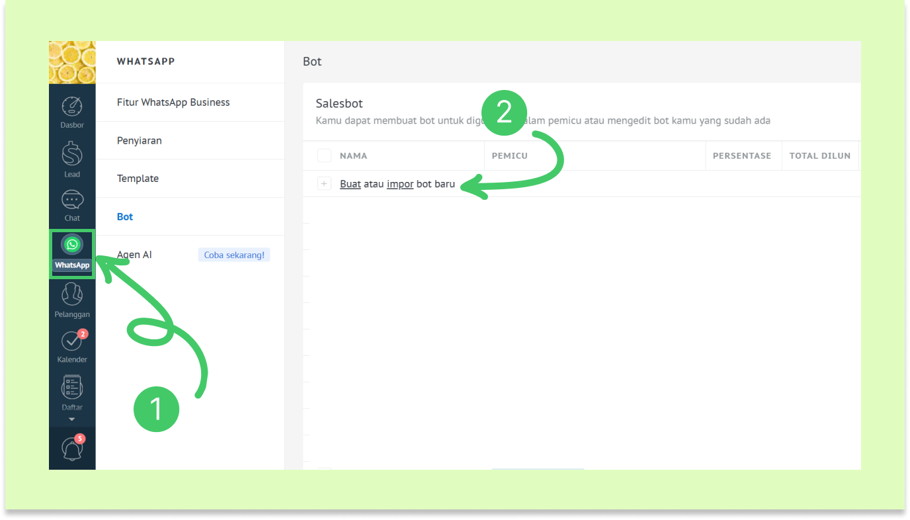910x520 pixels.
Task: Click the "Buat" link to create bot
Action: [x=350, y=184]
